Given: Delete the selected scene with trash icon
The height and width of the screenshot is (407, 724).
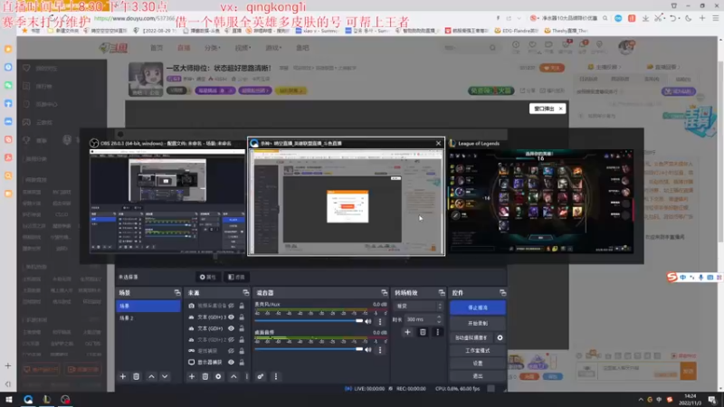Looking at the screenshot, I should pyautogui.click(x=137, y=376).
